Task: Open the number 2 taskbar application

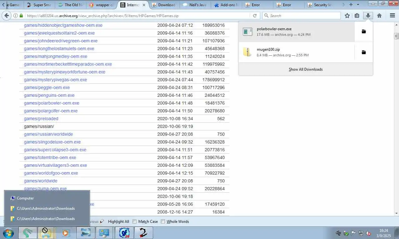Action: pyautogui.click(x=143, y=233)
